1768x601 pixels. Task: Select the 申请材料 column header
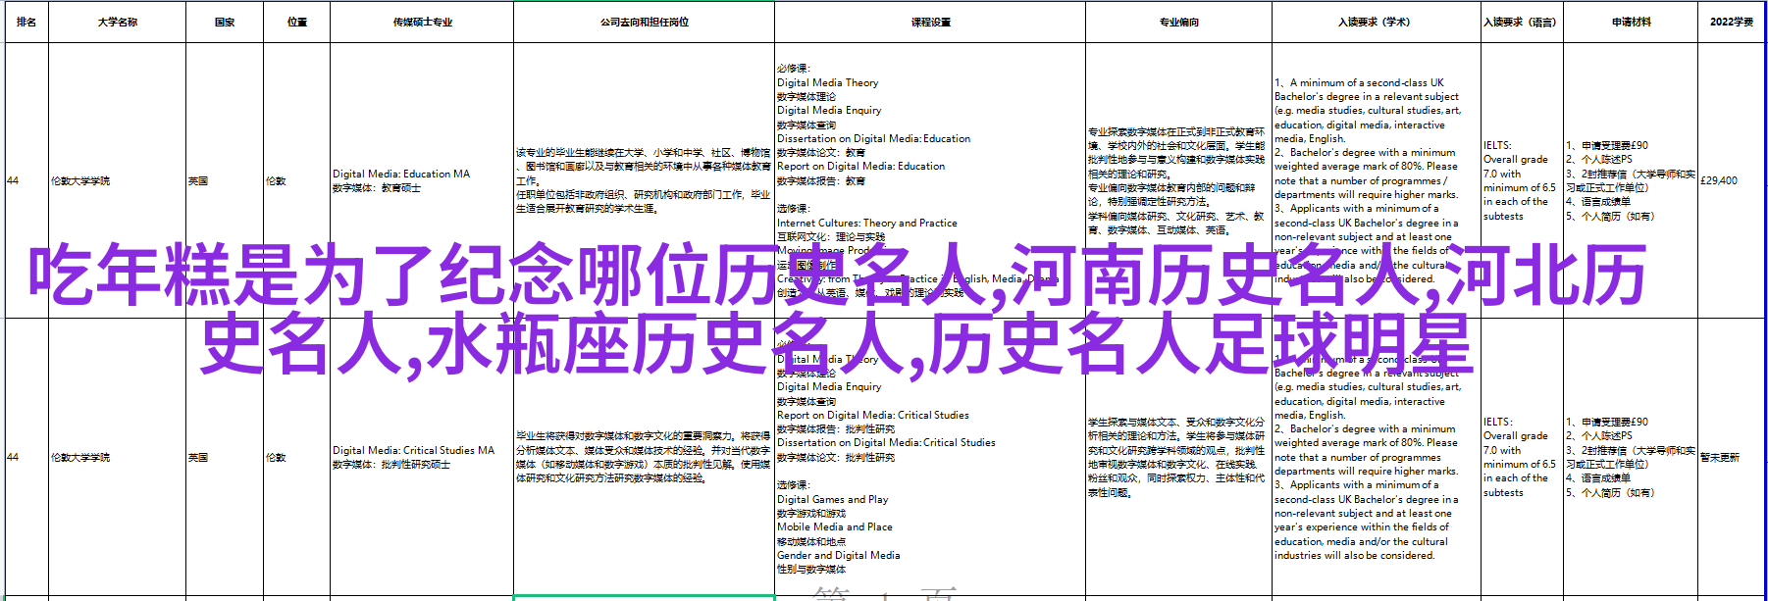click(x=1631, y=22)
